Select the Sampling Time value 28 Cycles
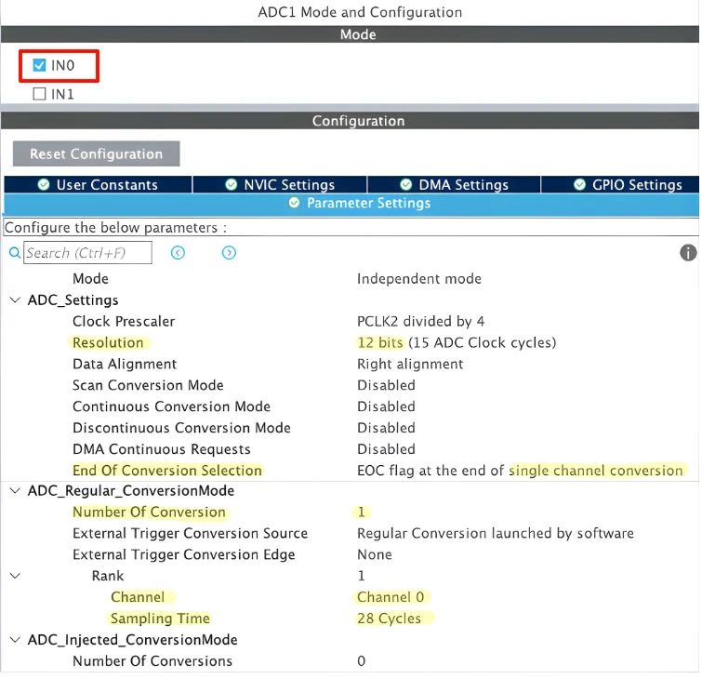The image size is (702, 679). [x=389, y=619]
